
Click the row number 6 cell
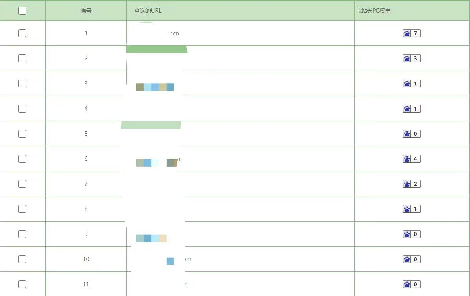pos(86,159)
